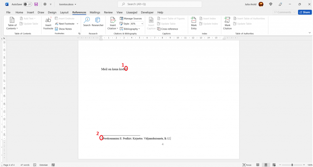Click the 47 words counter

click(25, 165)
